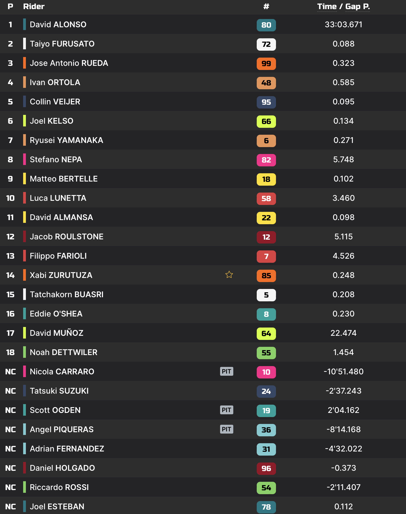Image resolution: width=406 pixels, height=514 pixels.
Task: Click number badge 80 for David ALONSO
Action: pyautogui.click(x=266, y=25)
